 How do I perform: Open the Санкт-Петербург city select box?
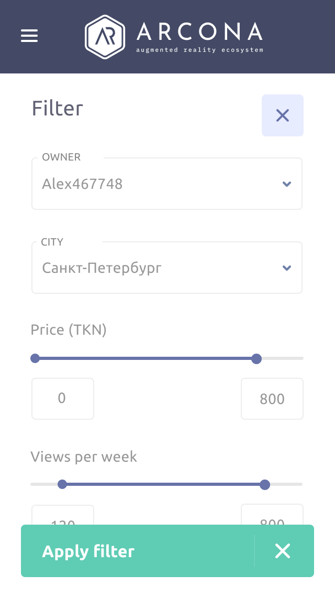pos(157,268)
